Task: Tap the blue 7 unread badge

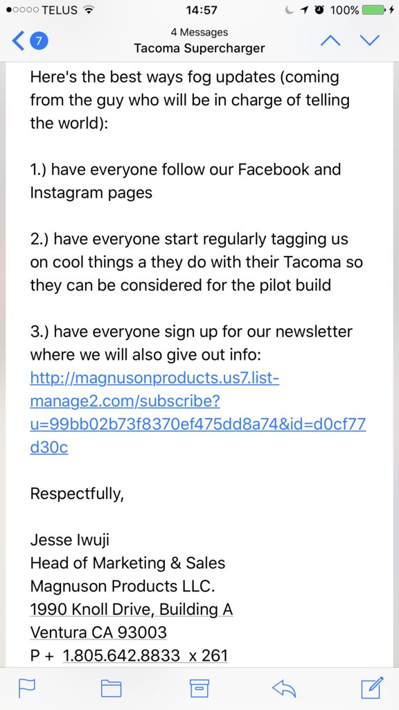Action: click(x=39, y=41)
